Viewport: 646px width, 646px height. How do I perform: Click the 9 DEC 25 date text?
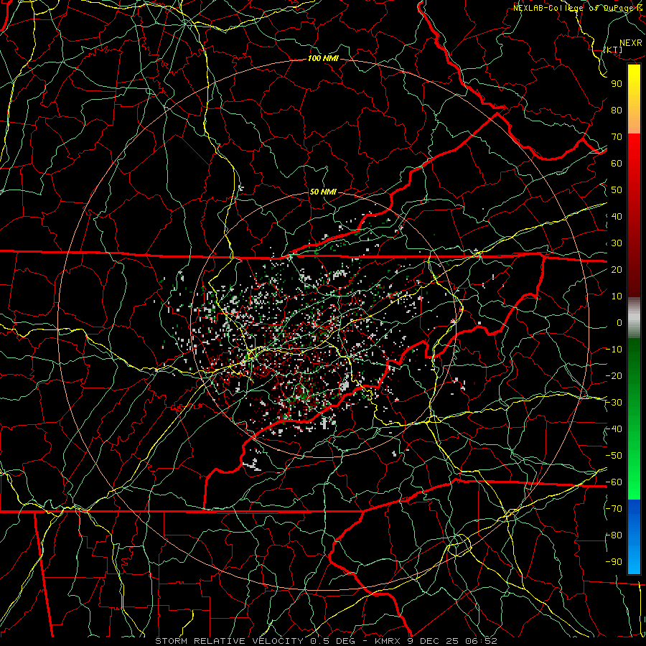(x=434, y=641)
